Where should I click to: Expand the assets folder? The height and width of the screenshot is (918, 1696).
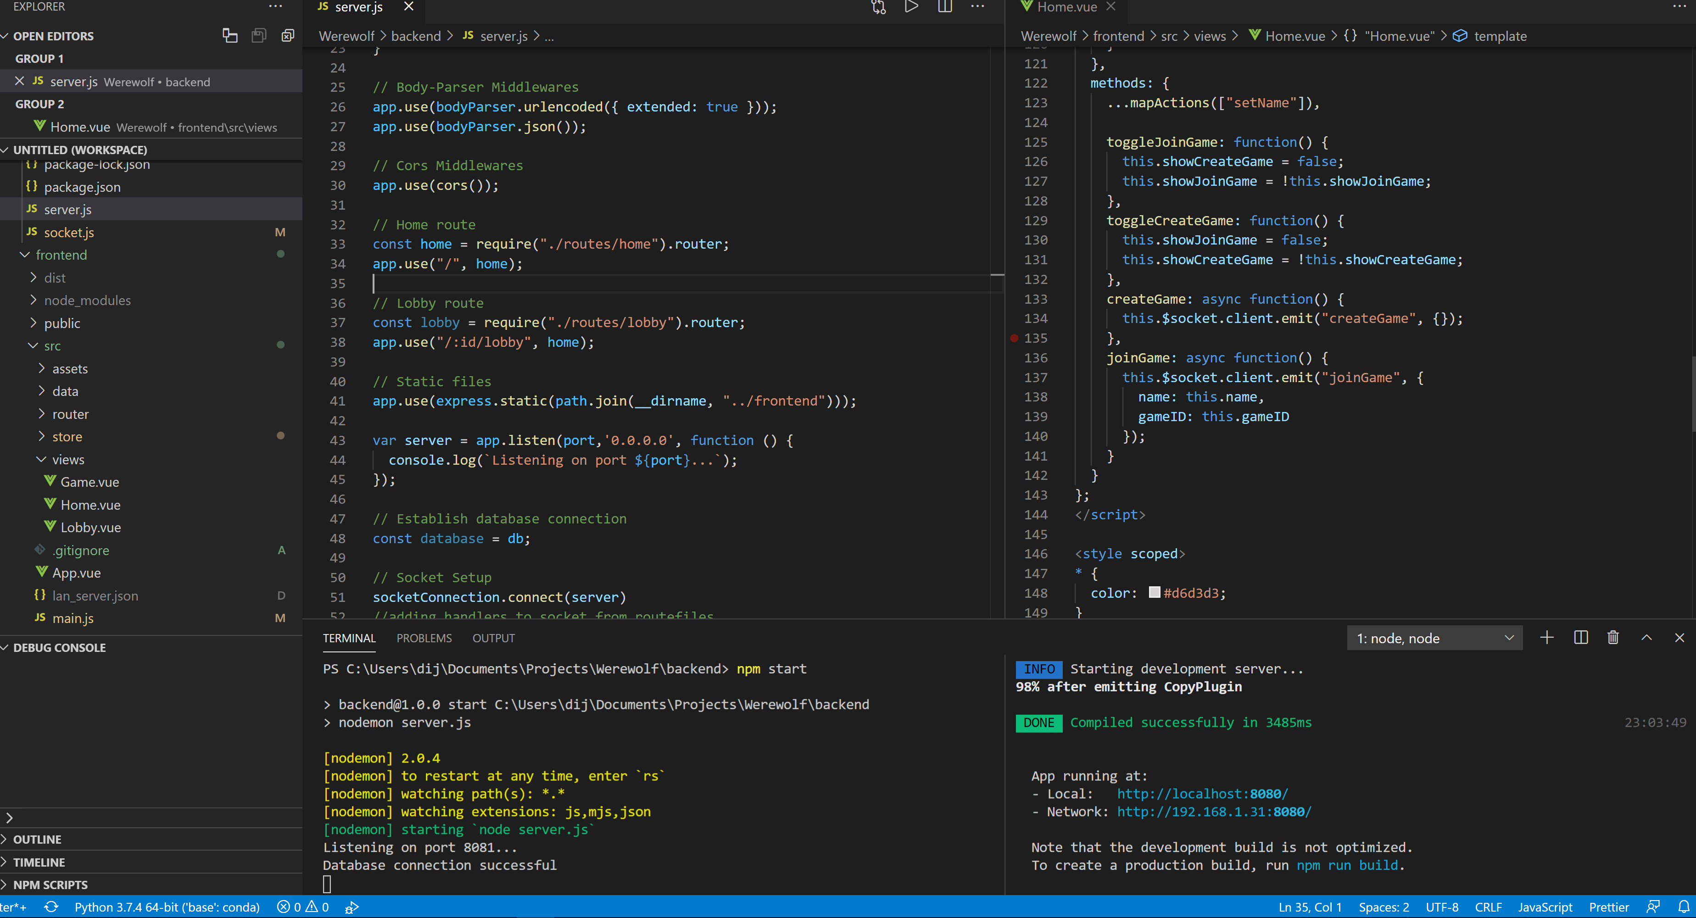(x=70, y=368)
